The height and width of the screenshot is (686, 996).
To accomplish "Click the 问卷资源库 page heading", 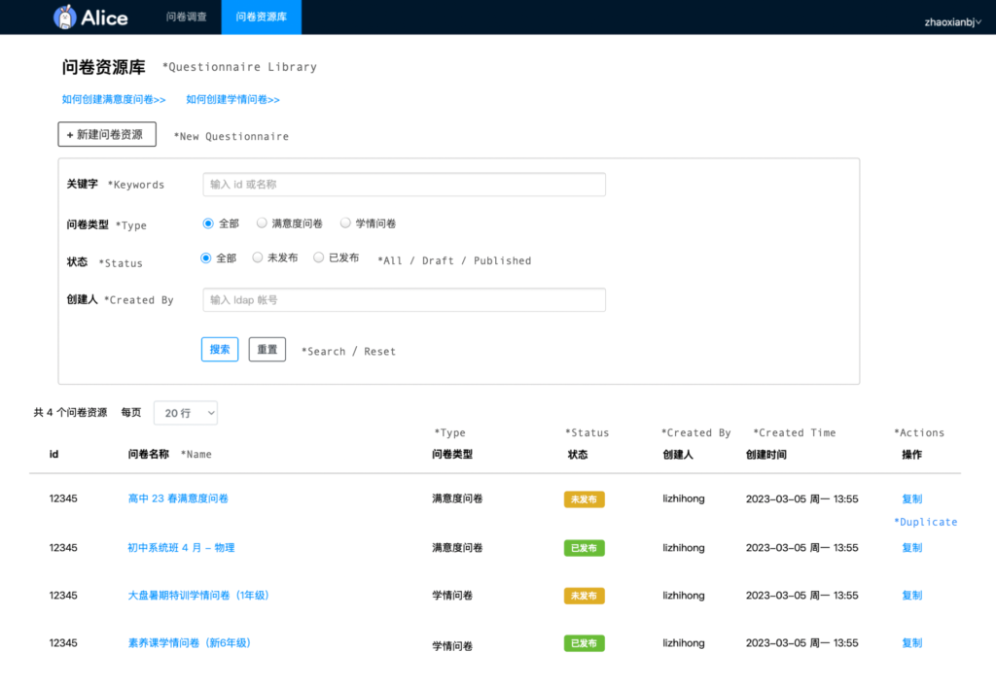I will [103, 67].
